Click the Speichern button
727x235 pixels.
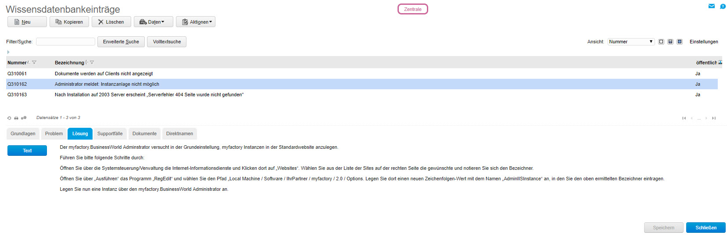pos(664,228)
